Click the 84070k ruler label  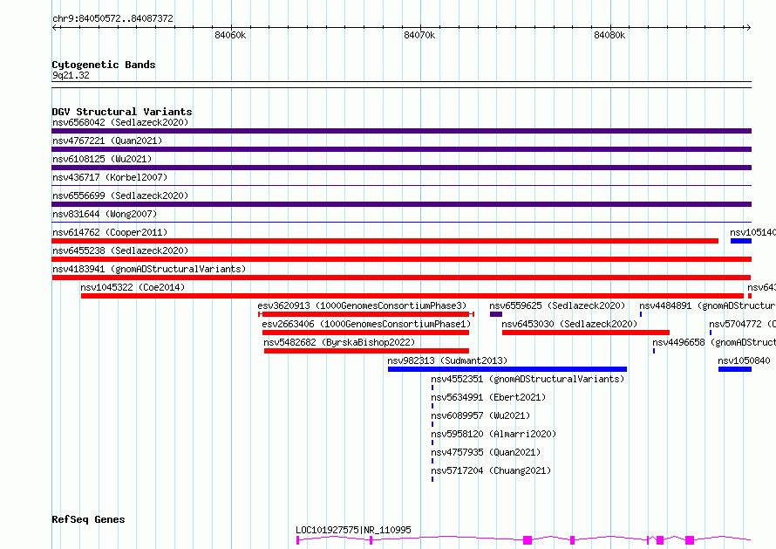pos(419,35)
